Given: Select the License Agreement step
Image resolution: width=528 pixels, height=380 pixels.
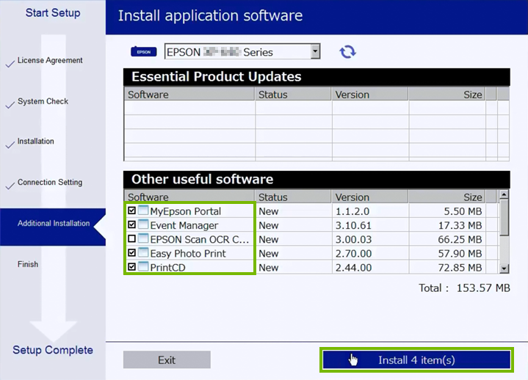Looking at the screenshot, I should (50, 61).
